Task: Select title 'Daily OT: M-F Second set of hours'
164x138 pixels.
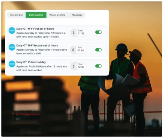Action: click(x=37, y=45)
